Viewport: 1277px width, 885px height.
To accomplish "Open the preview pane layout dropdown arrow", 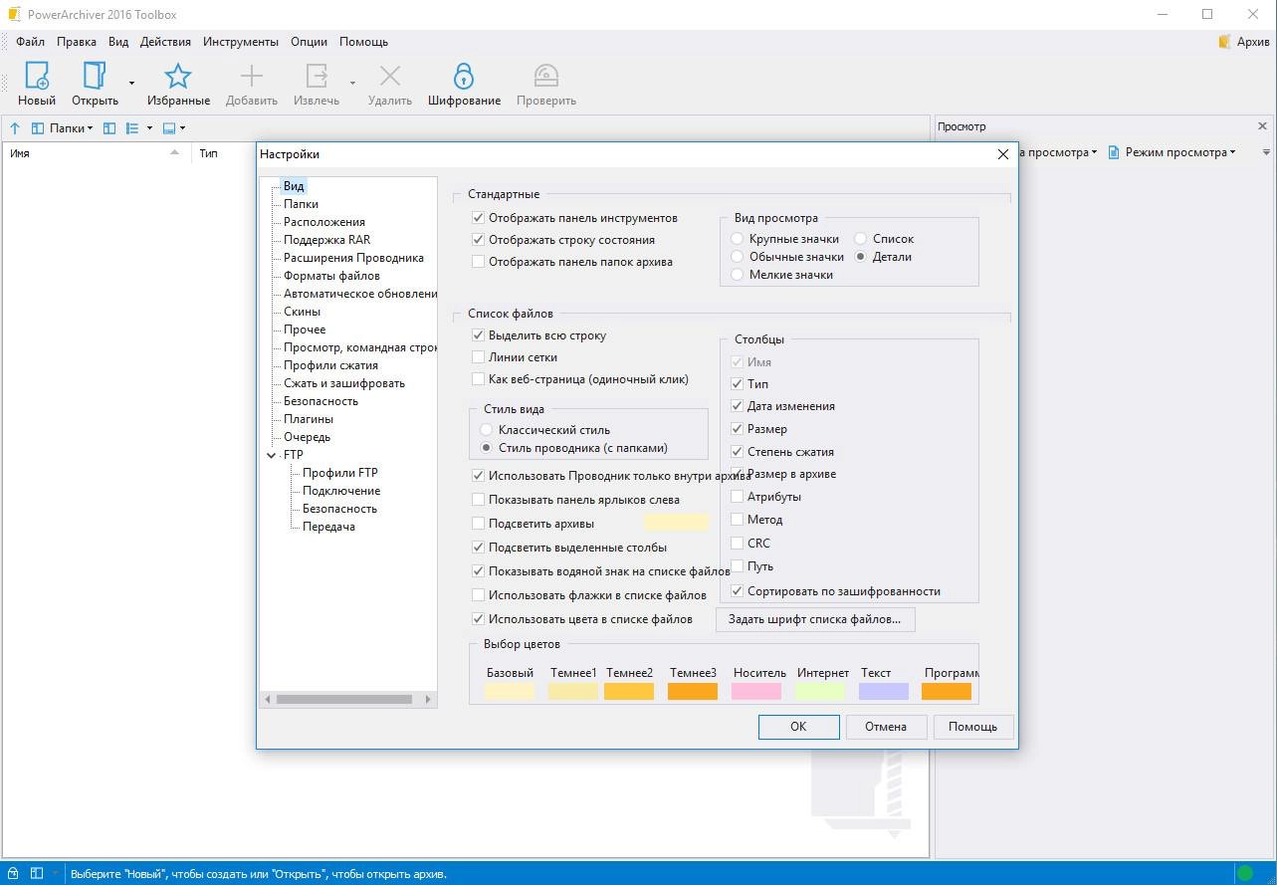I will 183,128.
